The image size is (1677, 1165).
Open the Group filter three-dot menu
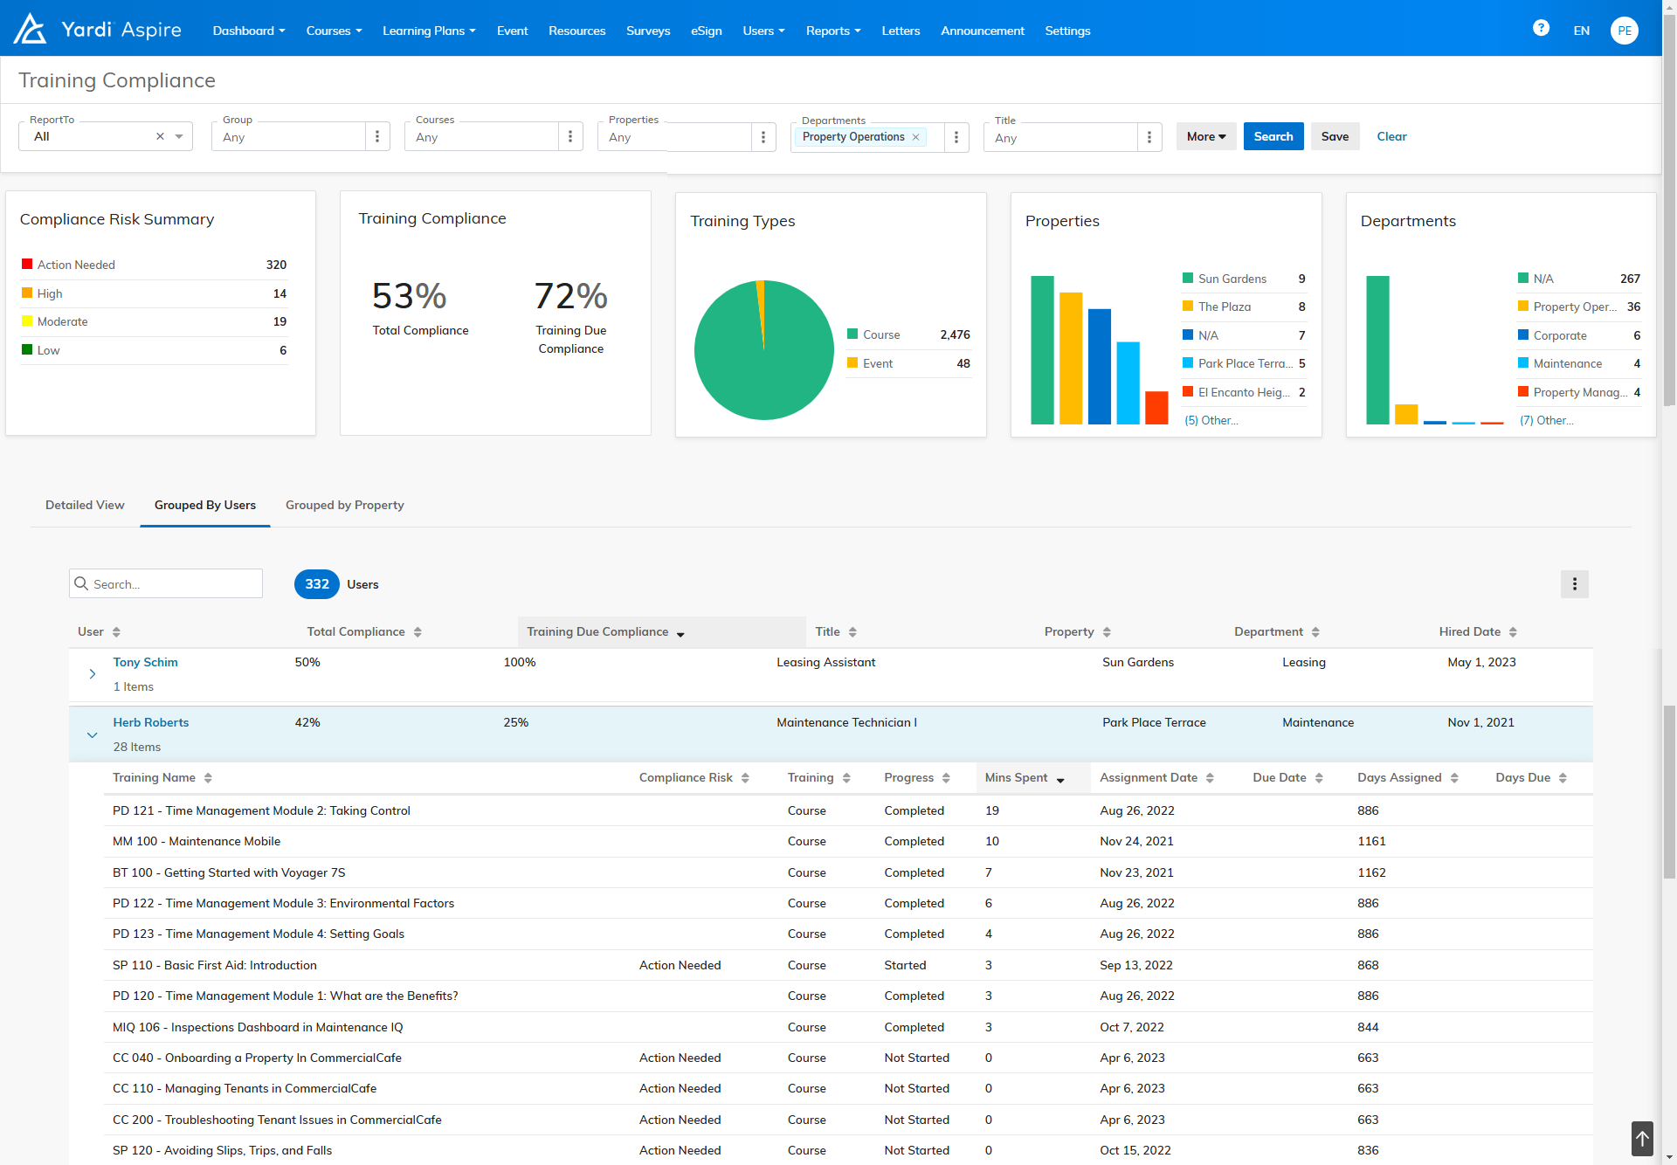pos(377,136)
